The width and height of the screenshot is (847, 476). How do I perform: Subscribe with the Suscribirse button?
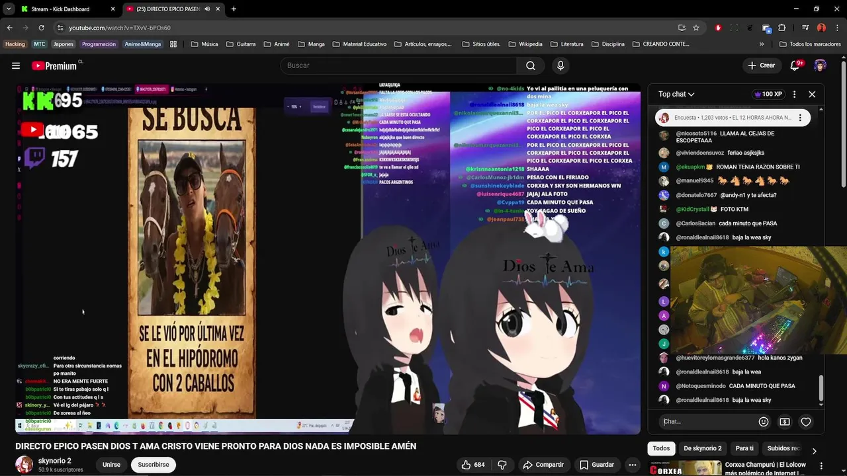point(154,465)
